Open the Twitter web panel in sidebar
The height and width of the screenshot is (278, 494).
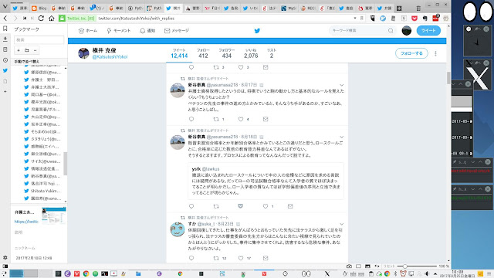point(5,70)
